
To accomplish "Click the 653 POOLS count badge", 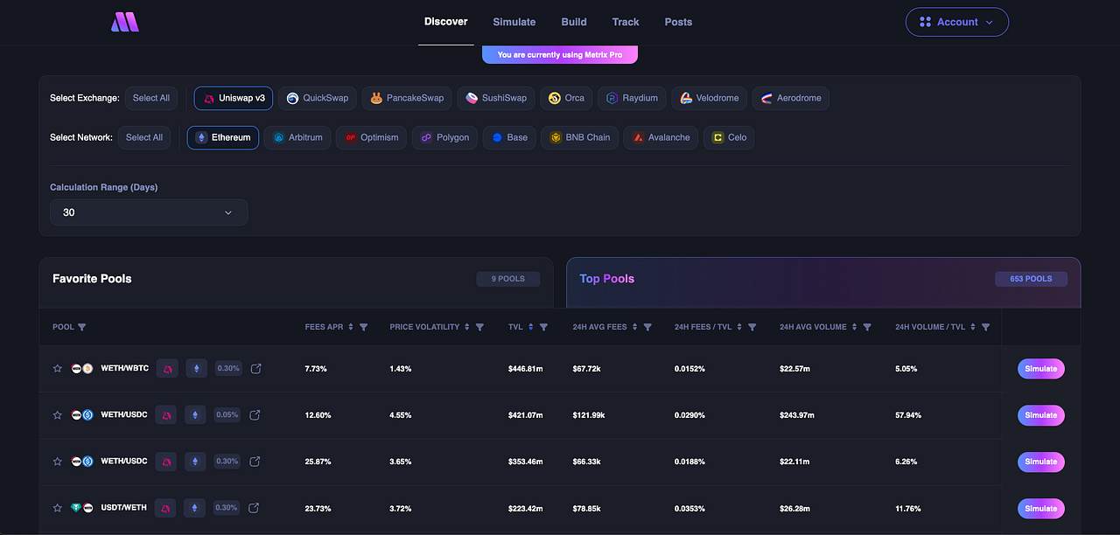I will point(1032,279).
